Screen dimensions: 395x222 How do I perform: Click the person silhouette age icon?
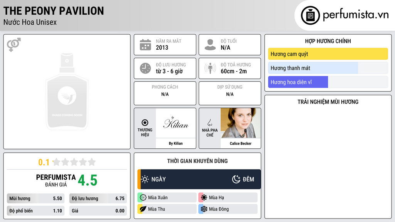(x=210, y=45)
